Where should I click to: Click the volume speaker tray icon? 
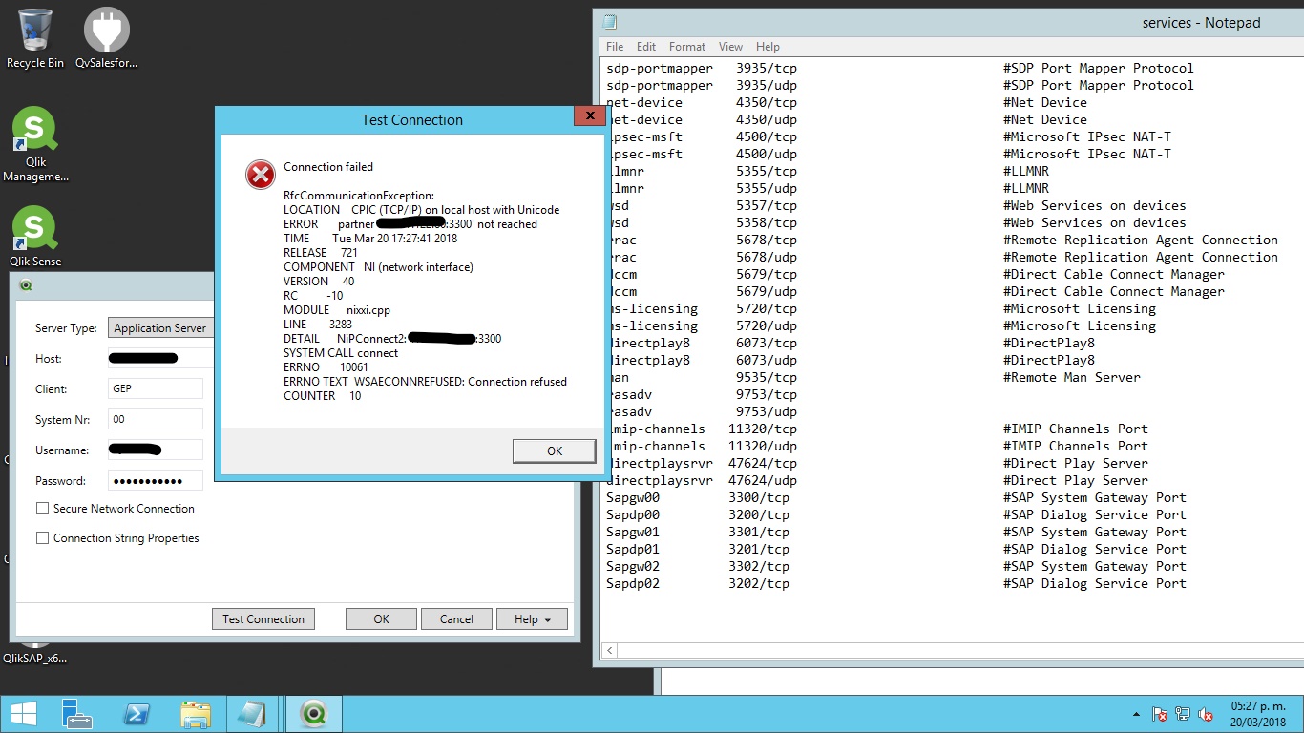(x=1206, y=714)
